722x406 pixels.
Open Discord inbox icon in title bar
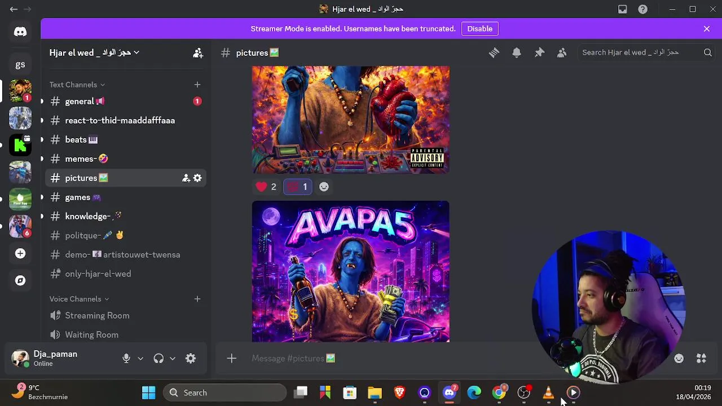(622, 9)
